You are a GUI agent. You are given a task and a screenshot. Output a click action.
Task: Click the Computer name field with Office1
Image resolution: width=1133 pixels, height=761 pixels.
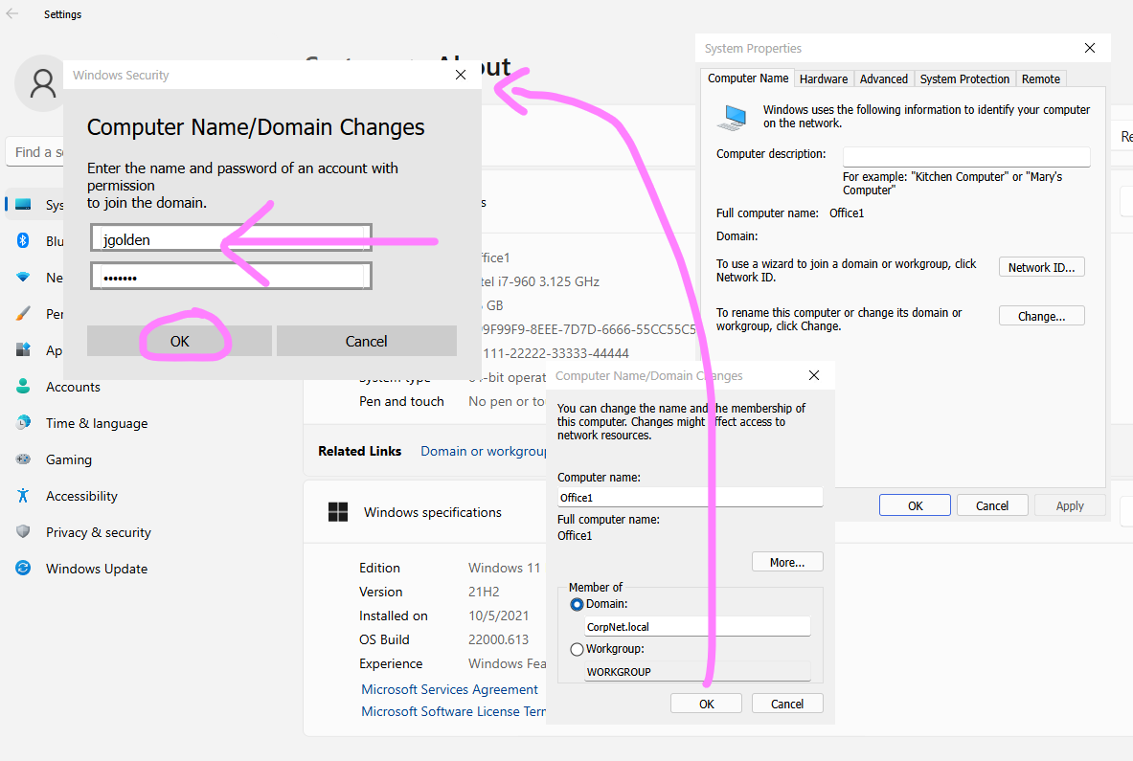[x=691, y=497]
